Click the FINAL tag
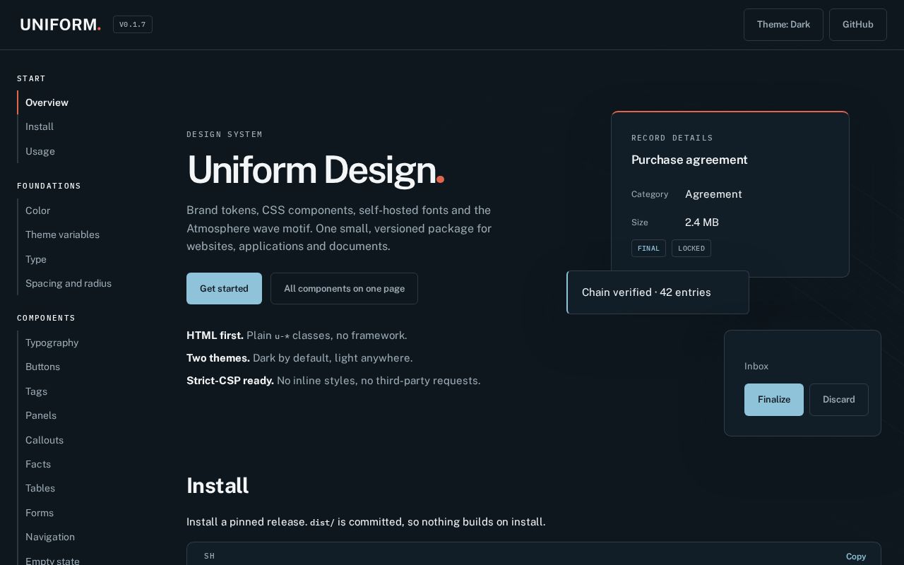Image resolution: width=904 pixels, height=565 pixels. tap(648, 248)
